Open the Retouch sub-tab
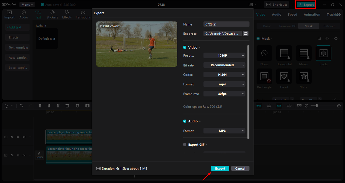 (x=329, y=26)
